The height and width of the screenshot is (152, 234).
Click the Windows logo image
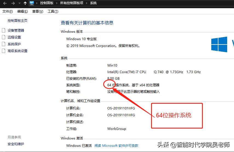219,44
